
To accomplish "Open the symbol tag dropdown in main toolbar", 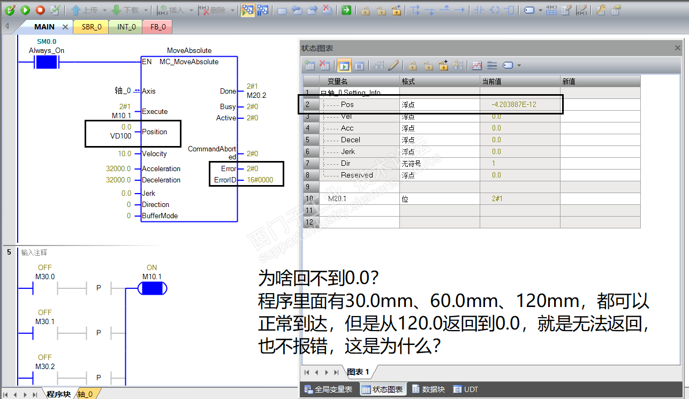I will 540,10.
